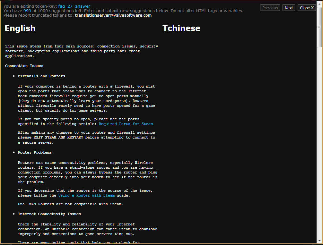The height and width of the screenshot is (245, 323).
Task: Click the 'This issue stems from four main sources' paragraph
Action: click(82, 51)
